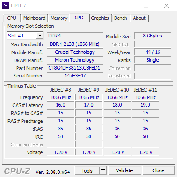Viewport: 177px width, 177px height.
Task: Click the Module Size 8 GBytes field
Action: click(x=152, y=36)
